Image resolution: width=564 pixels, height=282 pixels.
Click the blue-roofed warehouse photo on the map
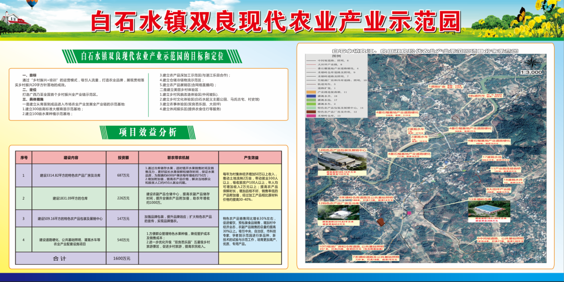[x=489, y=209]
